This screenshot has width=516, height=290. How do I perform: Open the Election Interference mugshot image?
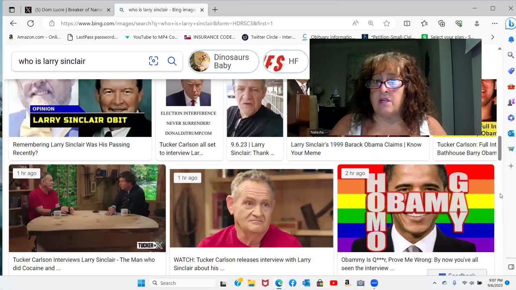click(x=188, y=108)
